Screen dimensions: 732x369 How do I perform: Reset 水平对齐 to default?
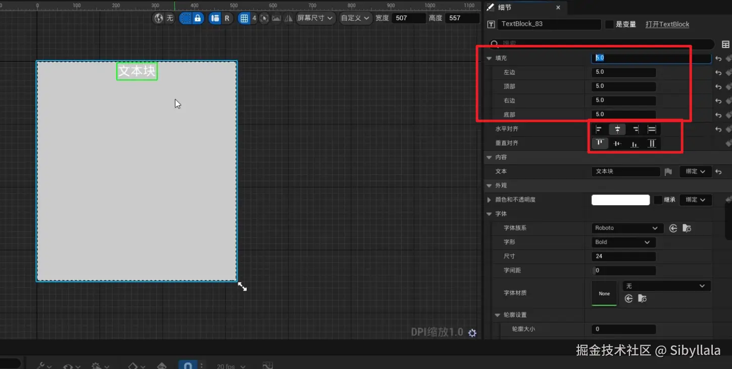[718, 129]
